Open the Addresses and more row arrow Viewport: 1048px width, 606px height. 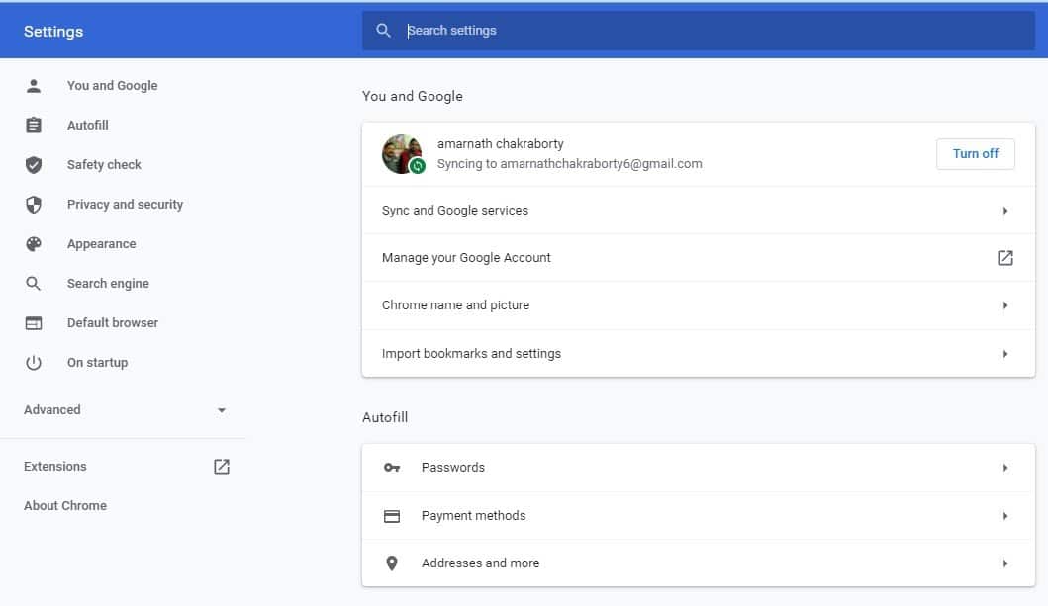point(1005,563)
